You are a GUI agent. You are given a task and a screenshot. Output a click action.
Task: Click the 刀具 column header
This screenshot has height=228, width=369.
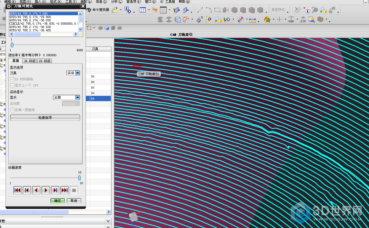coord(100,49)
